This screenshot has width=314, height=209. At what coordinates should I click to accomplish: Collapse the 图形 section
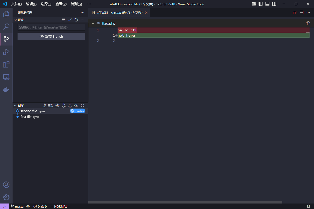coord(15,105)
